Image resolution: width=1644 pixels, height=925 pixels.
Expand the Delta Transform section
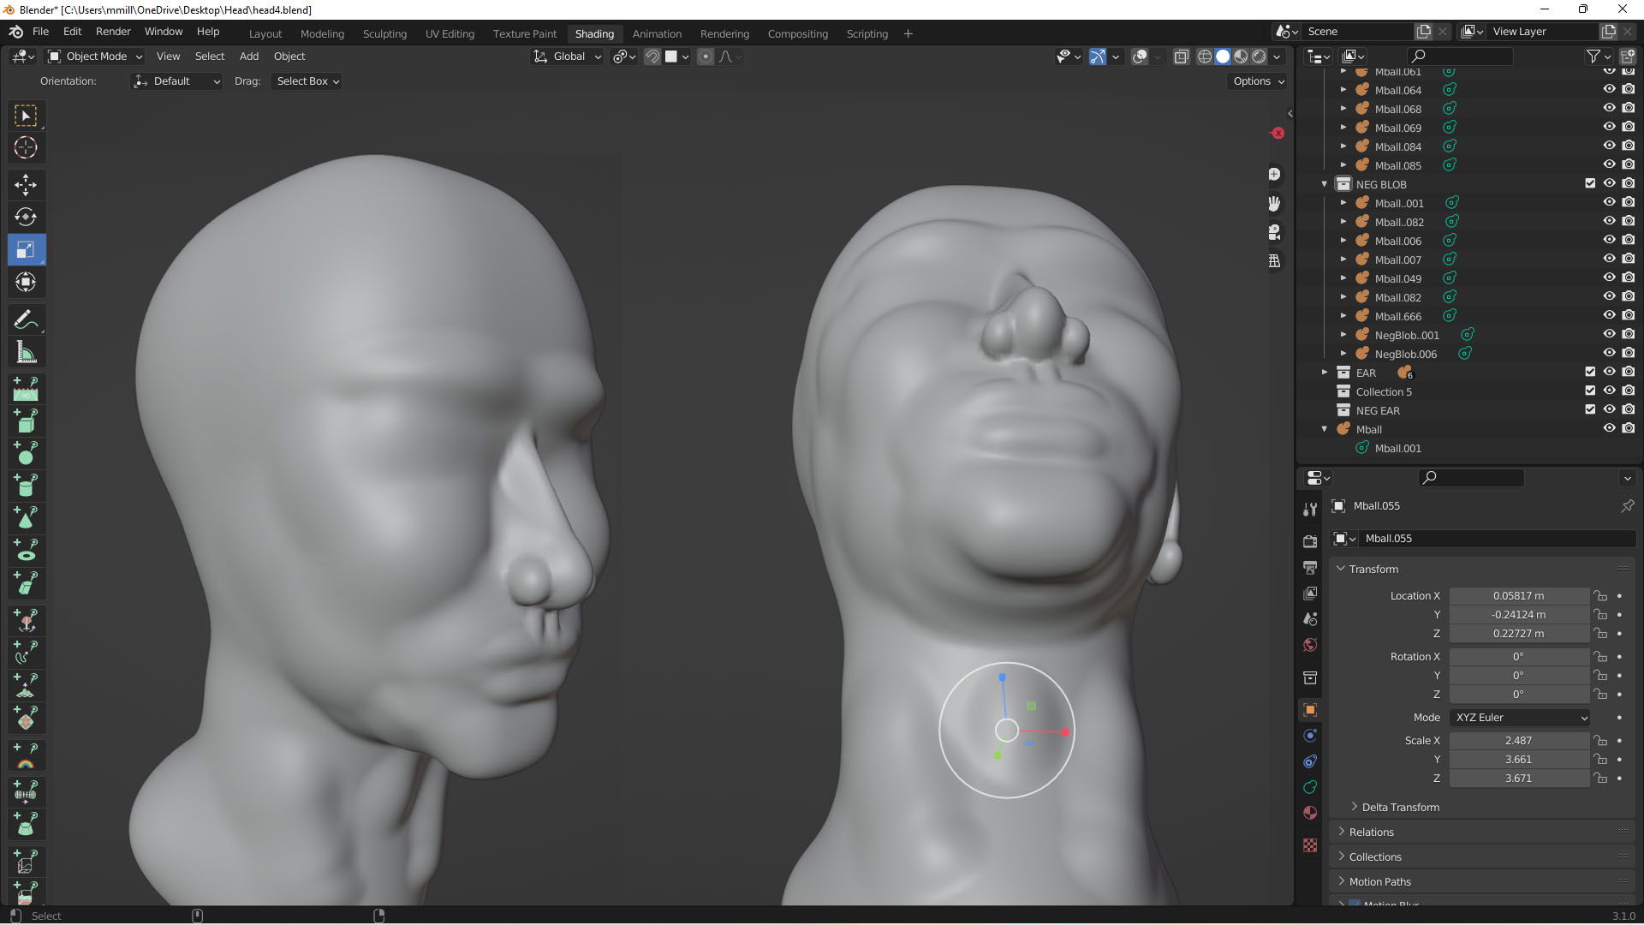click(x=1400, y=807)
